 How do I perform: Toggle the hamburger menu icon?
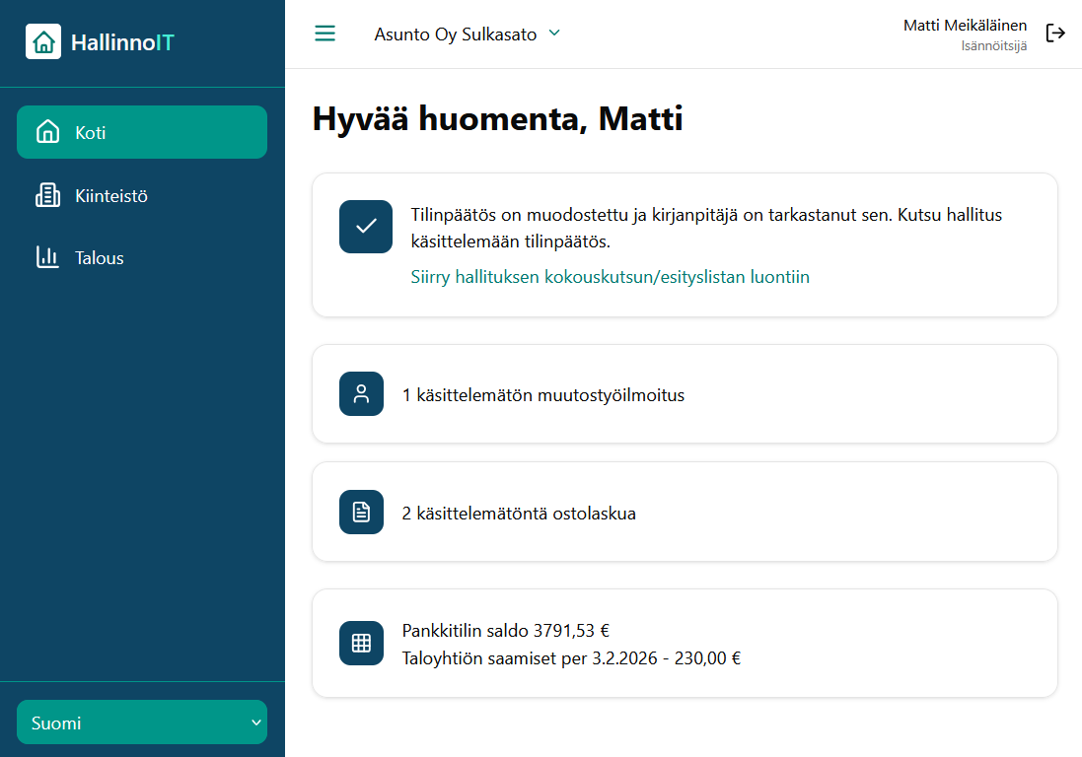coord(325,34)
